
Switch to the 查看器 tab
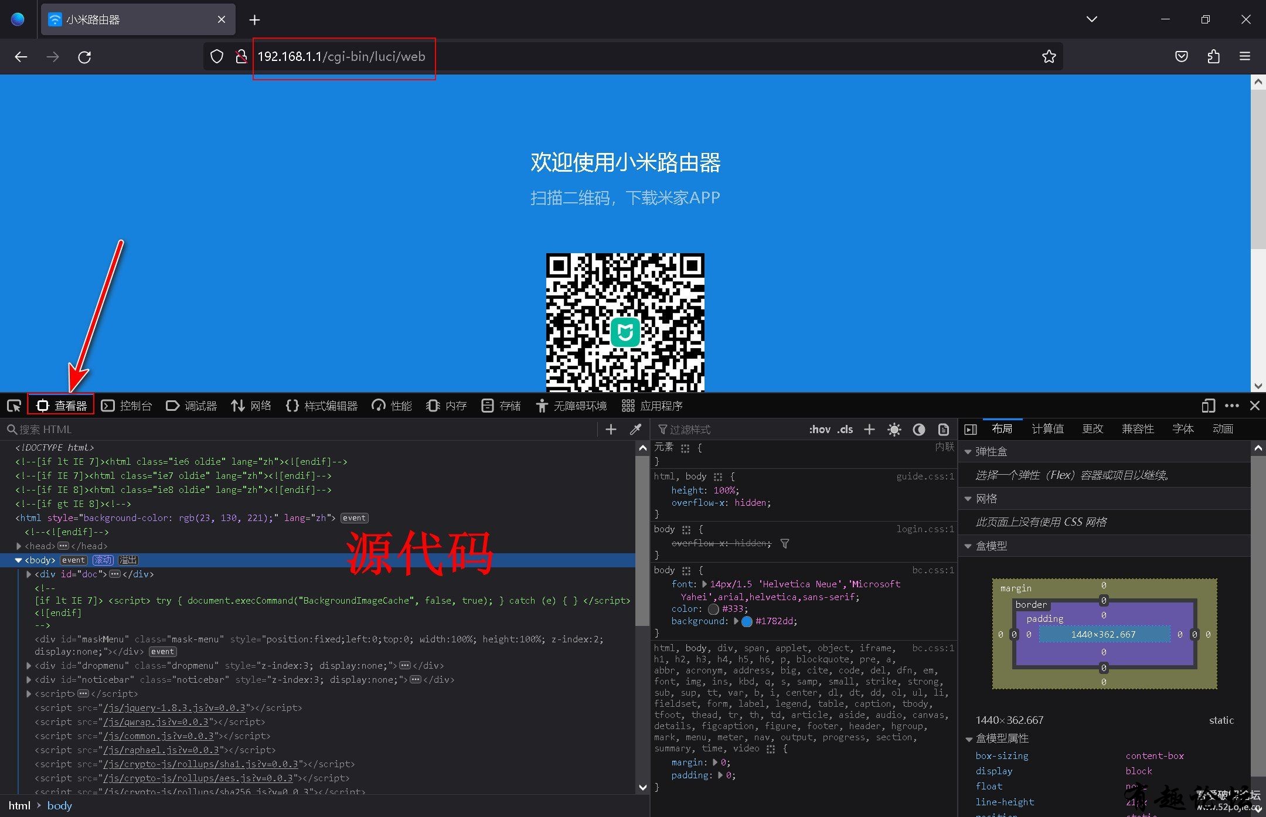[x=61, y=406]
